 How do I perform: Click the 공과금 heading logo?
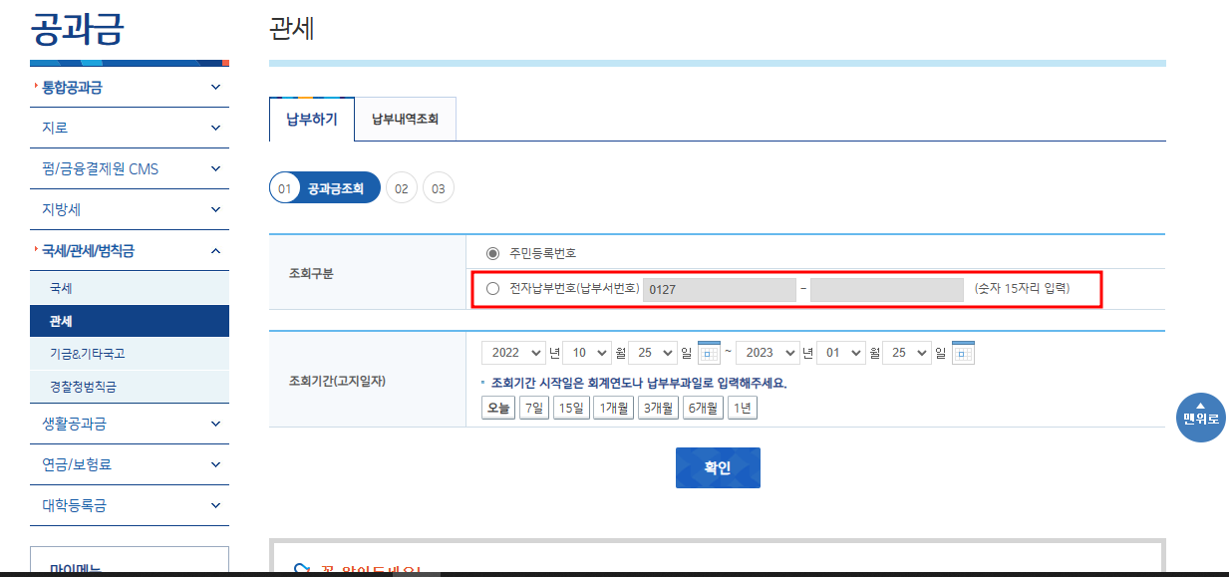pos(78,28)
